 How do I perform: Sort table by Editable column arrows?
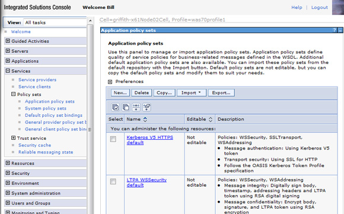[x=211, y=119]
